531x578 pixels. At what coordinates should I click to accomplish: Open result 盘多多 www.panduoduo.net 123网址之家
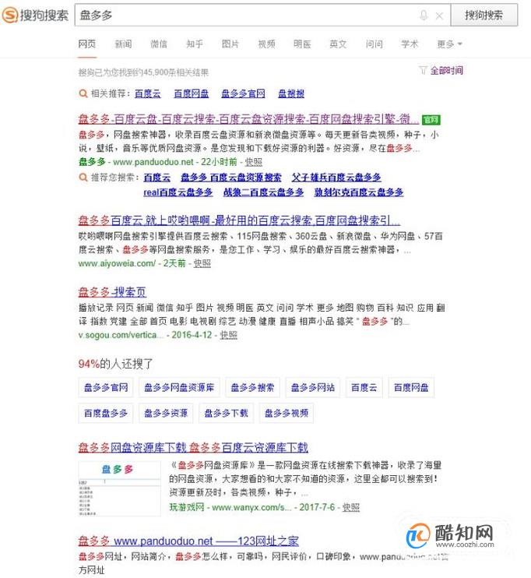188,541
